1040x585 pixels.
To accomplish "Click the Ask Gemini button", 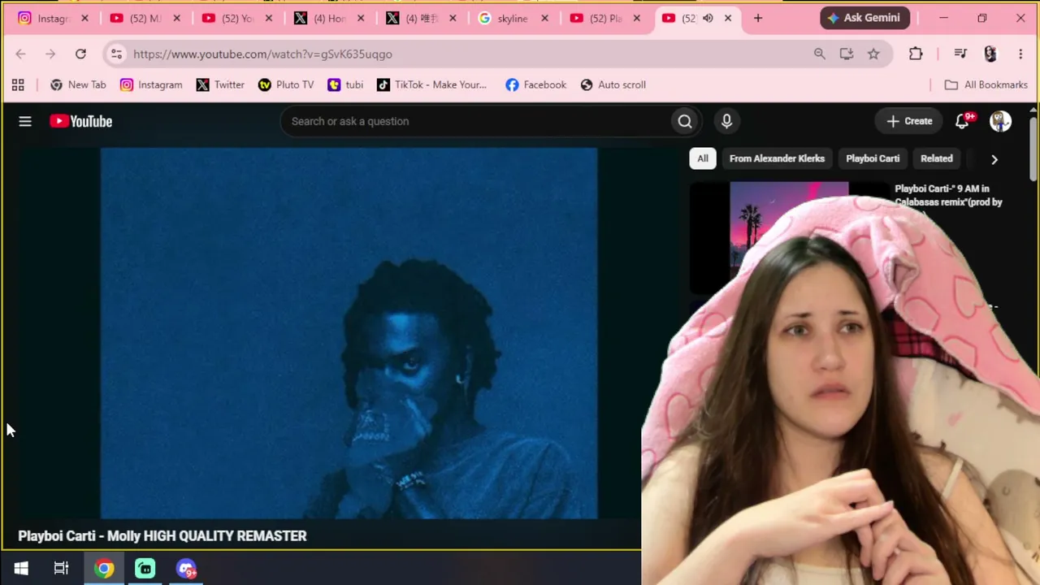I will click(x=864, y=18).
